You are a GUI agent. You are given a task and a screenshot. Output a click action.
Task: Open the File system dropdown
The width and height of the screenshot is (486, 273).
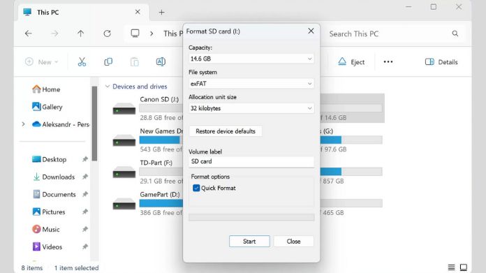[x=251, y=83]
